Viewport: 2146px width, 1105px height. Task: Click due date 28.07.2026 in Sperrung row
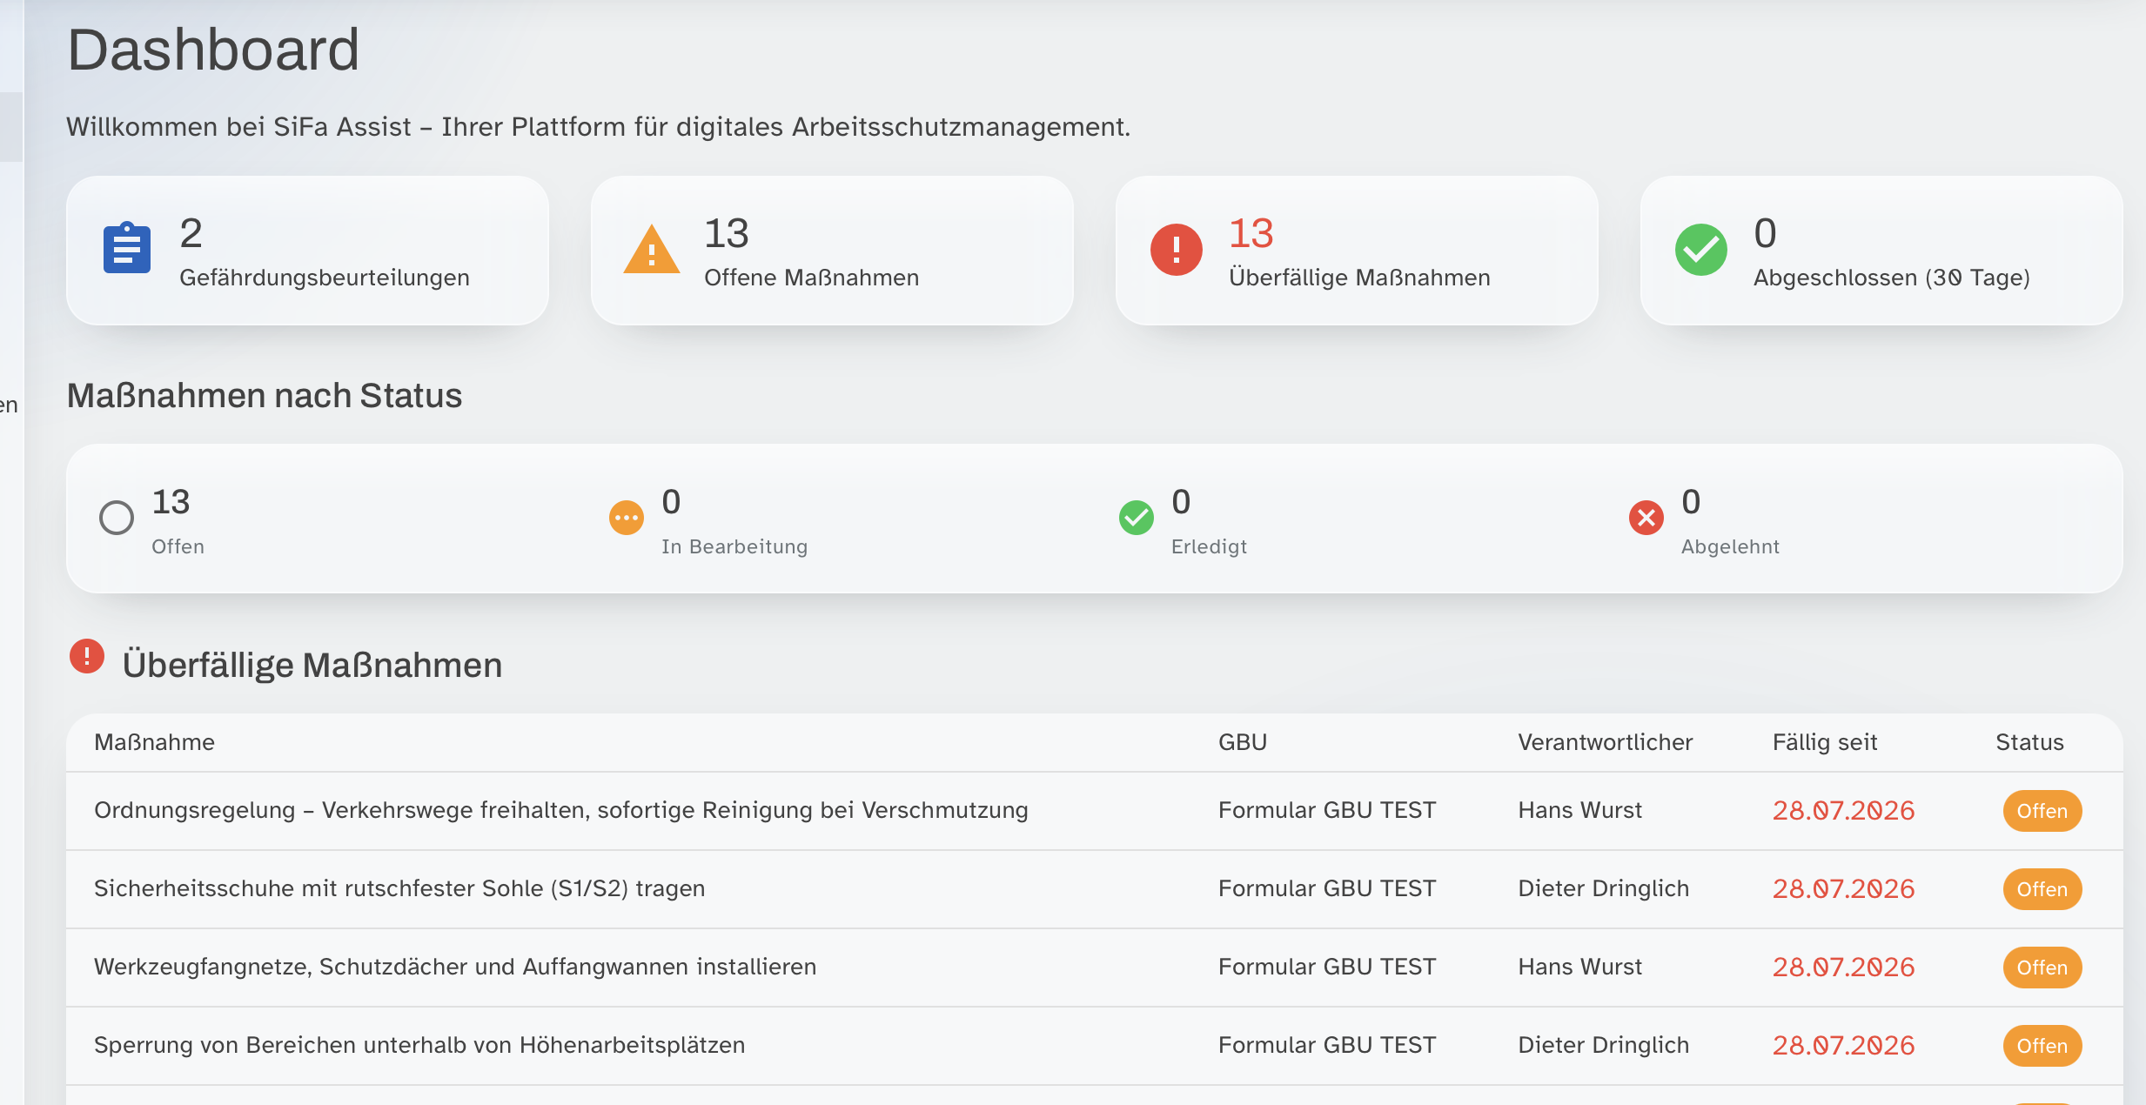click(1844, 1045)
